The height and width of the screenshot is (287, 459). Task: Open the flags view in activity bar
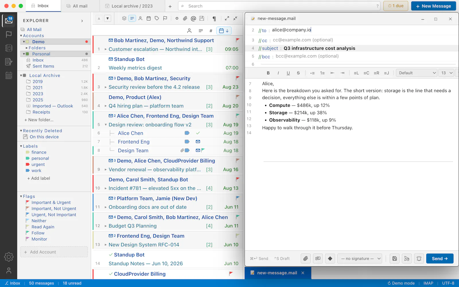pos(9,34)
